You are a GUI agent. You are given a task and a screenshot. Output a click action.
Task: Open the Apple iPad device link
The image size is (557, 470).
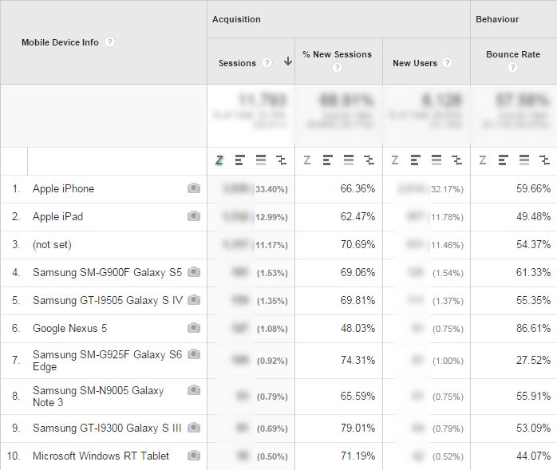tap(58, 217)
